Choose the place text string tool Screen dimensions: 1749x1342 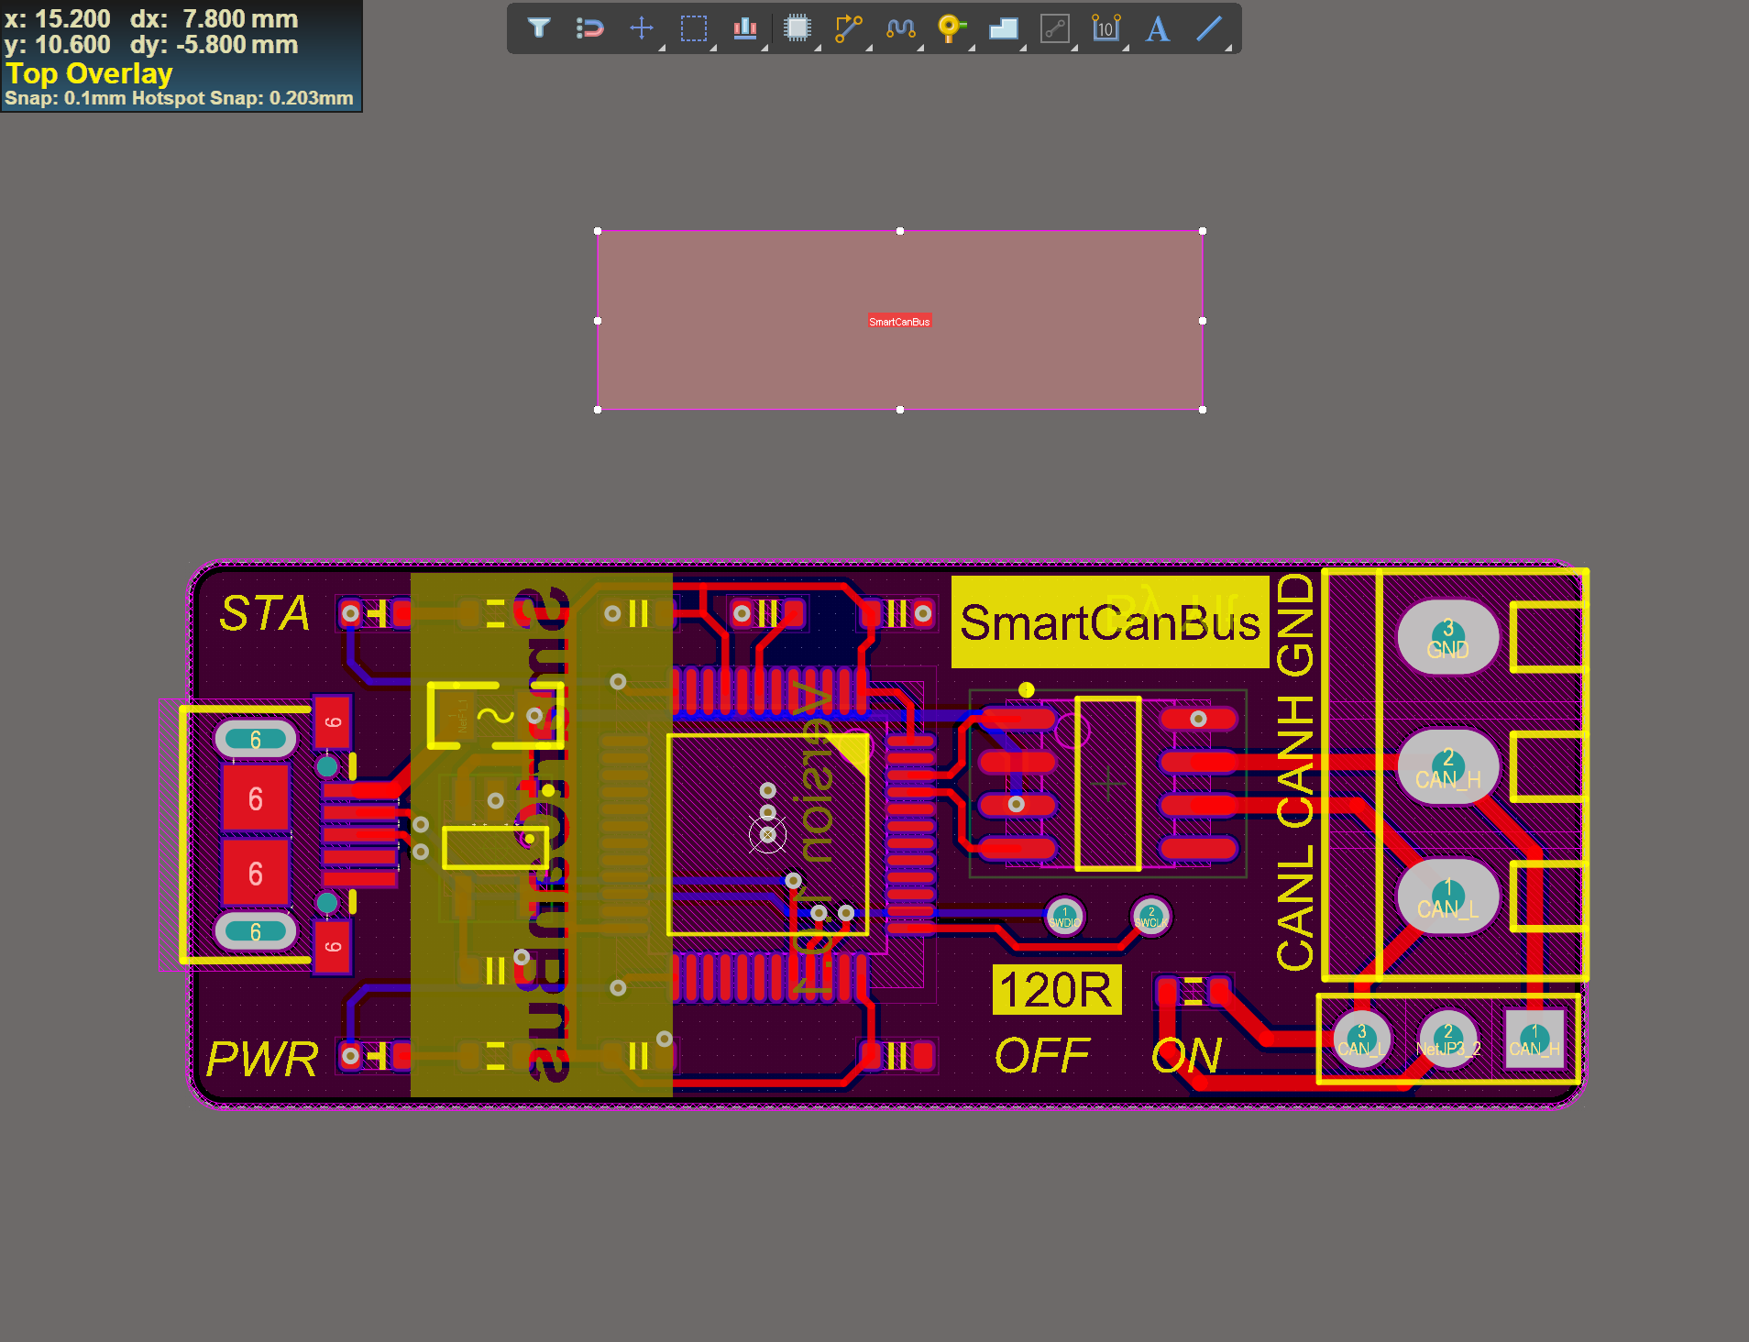point(1158,28)
